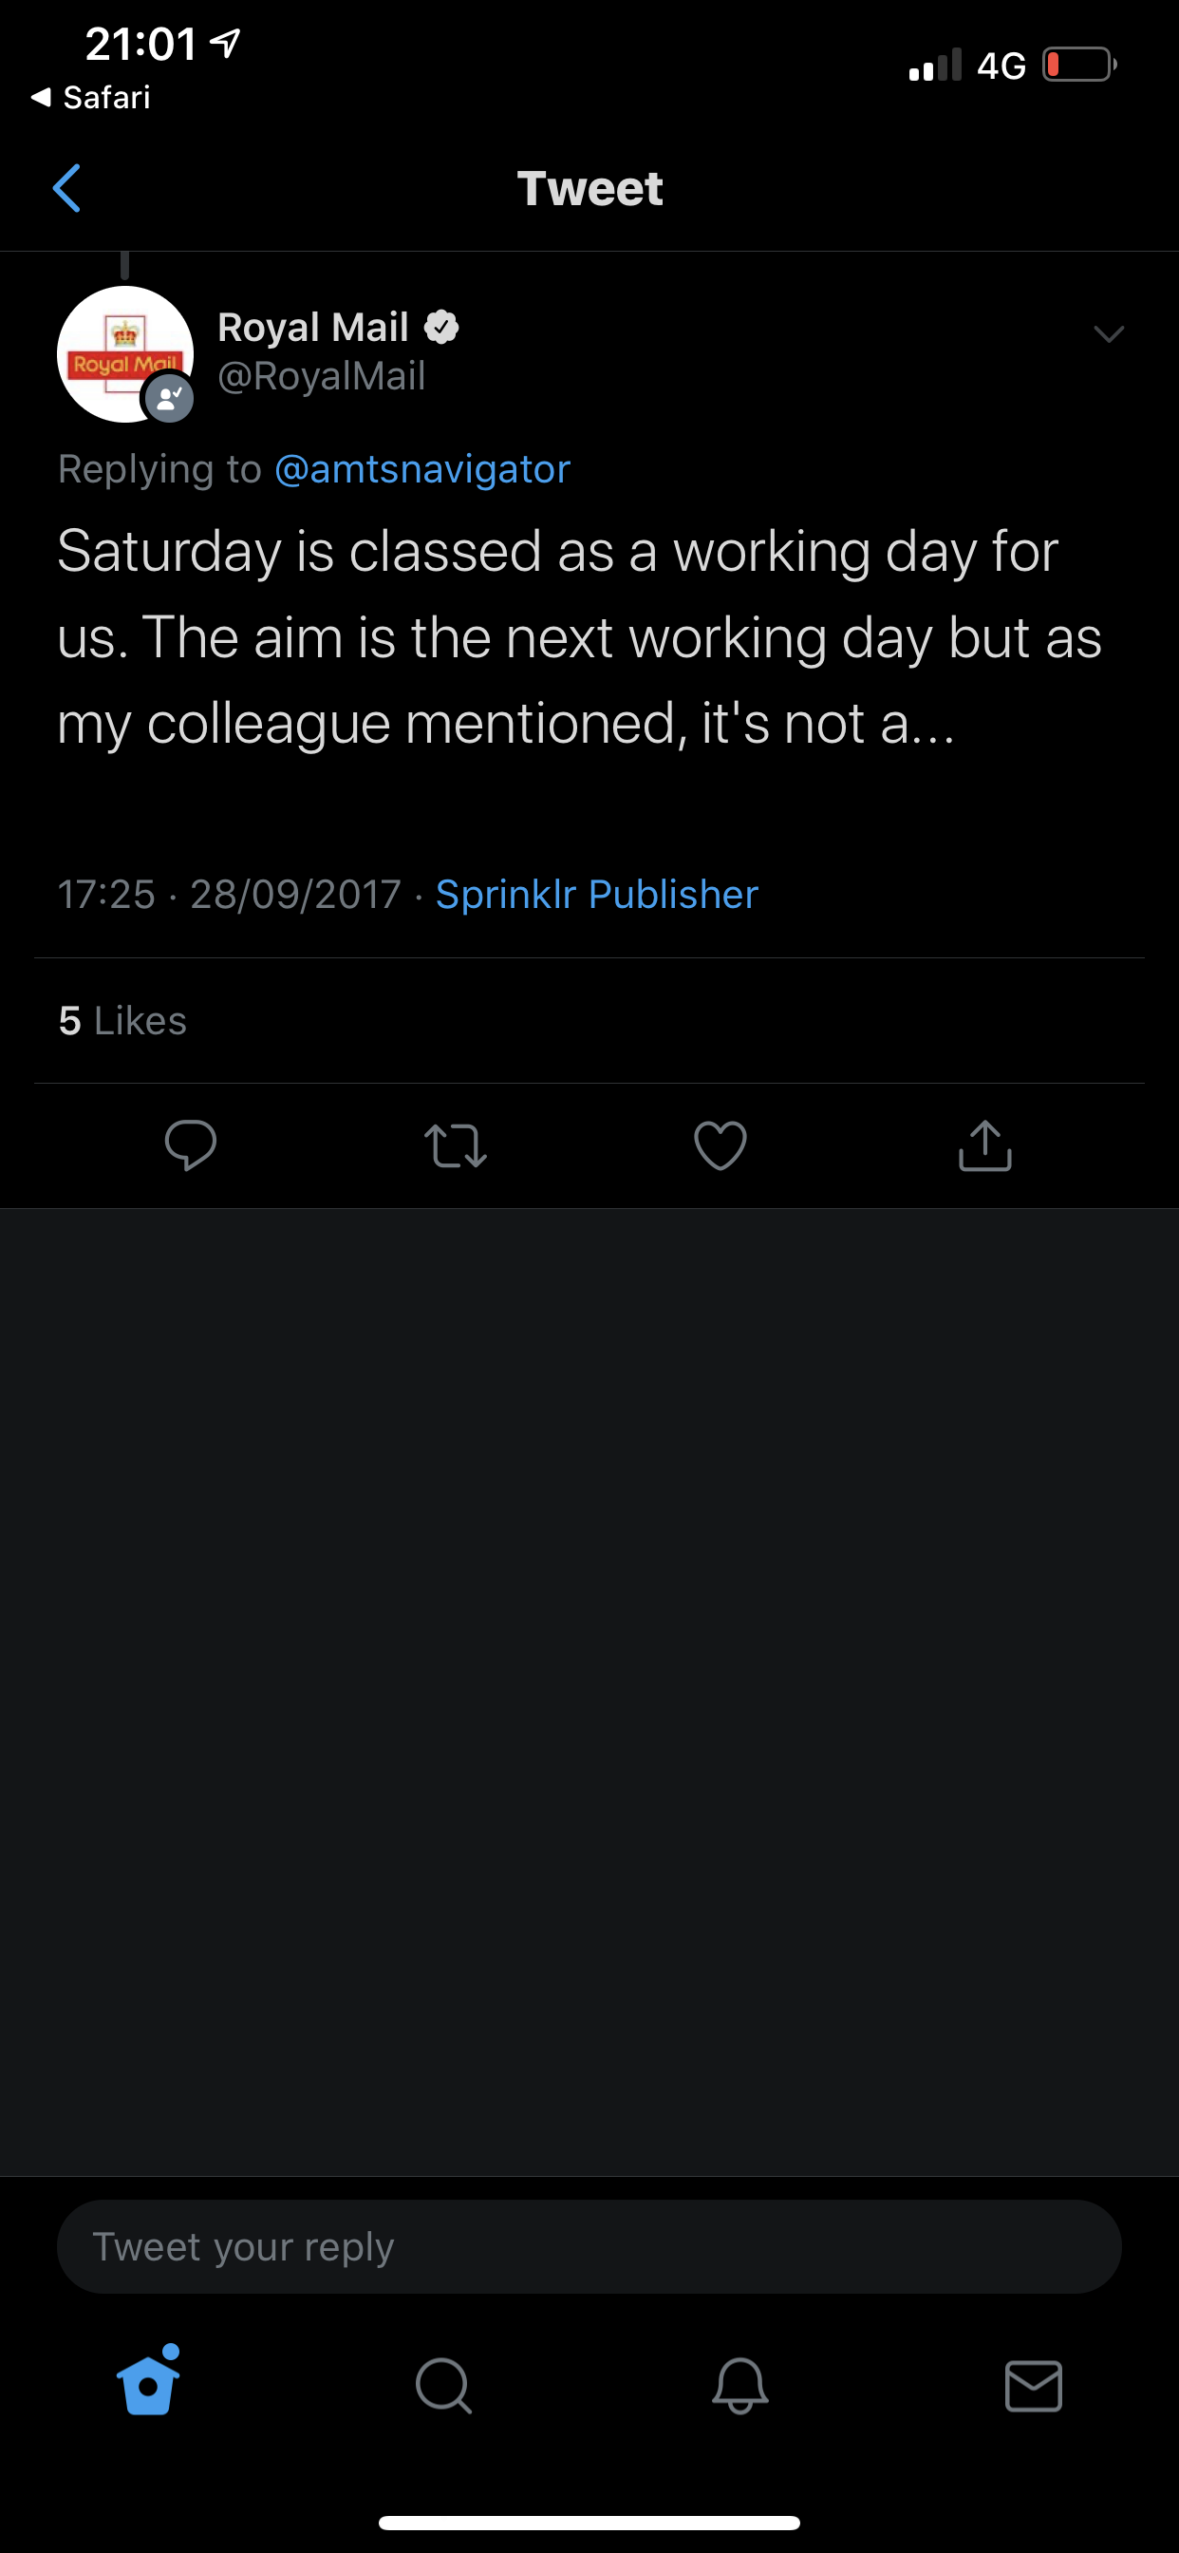Like the tweet with the heart icon
The image size is (1179, 2553).
click(720, 1145)
